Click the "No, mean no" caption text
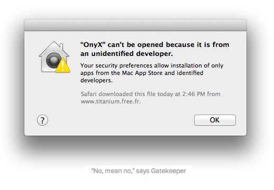Image resolution: width=274 pixels, height=190 pixels. click(112, 171)
